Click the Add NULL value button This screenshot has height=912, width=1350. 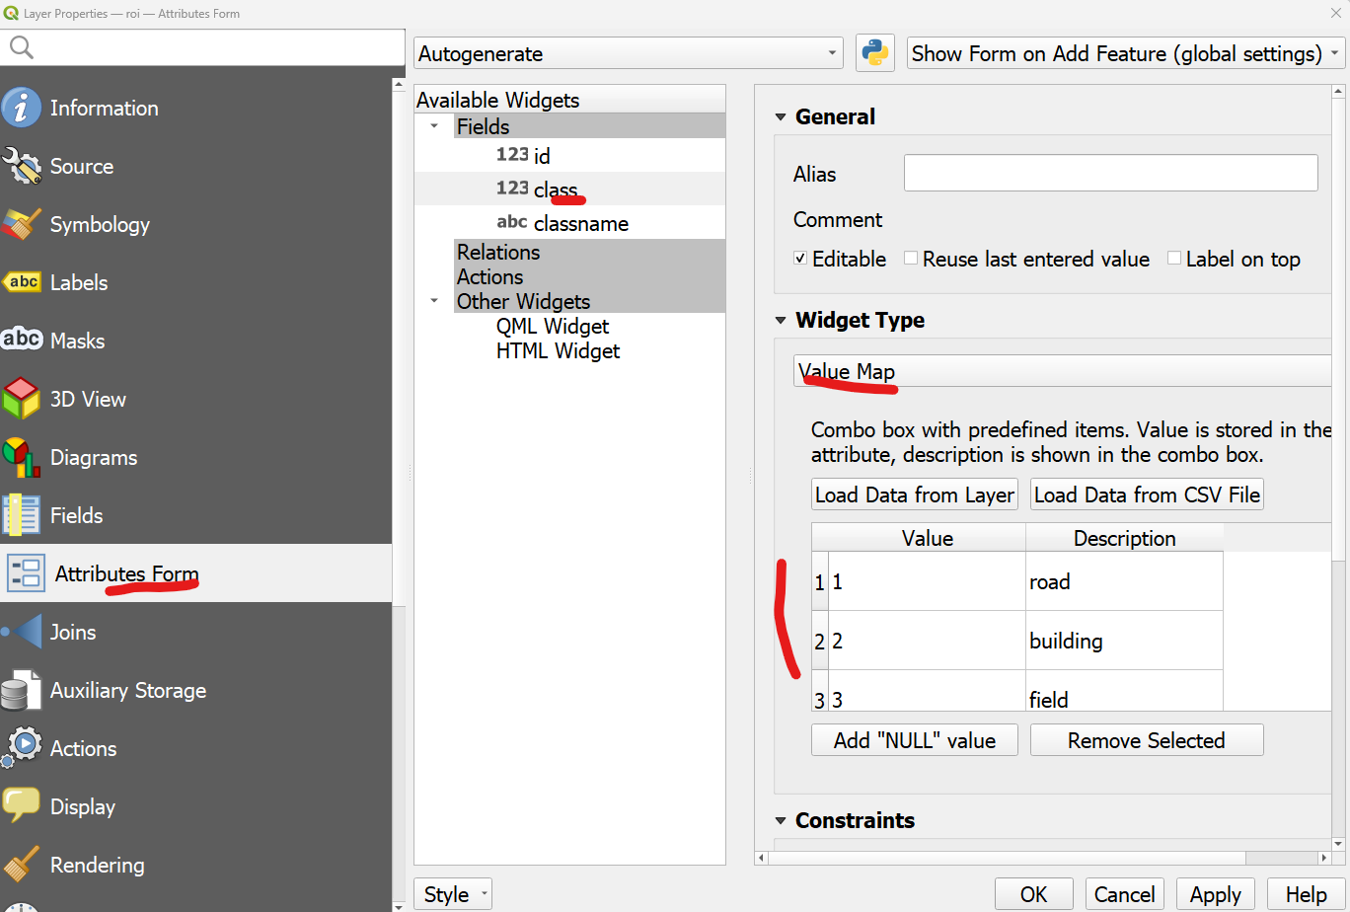point(914,739)
